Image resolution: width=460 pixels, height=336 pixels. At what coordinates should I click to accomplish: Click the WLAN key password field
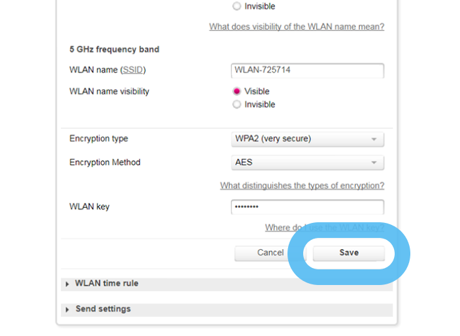(307, 207)
